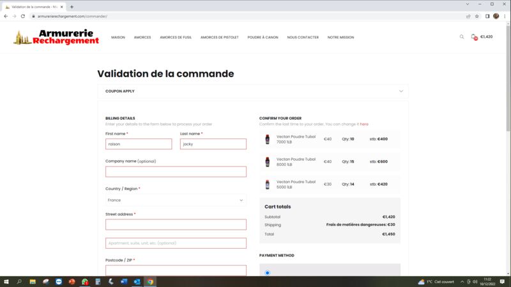511x287 pixels.
Task: Click the Total value €1,450
Action: (388, 234)
